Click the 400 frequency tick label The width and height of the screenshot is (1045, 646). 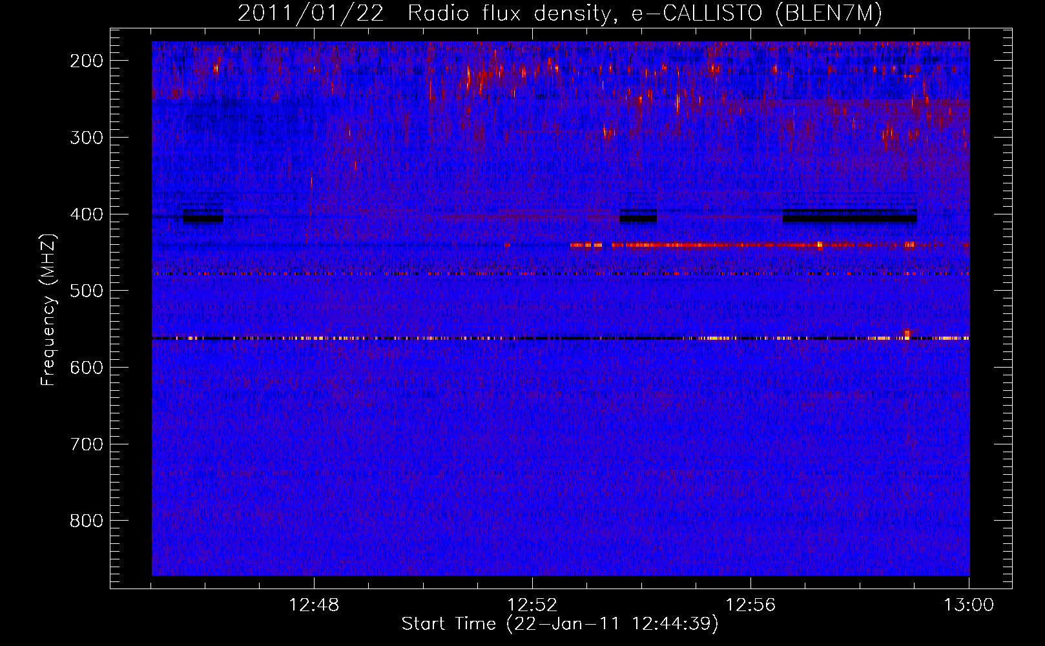[87, 214]
